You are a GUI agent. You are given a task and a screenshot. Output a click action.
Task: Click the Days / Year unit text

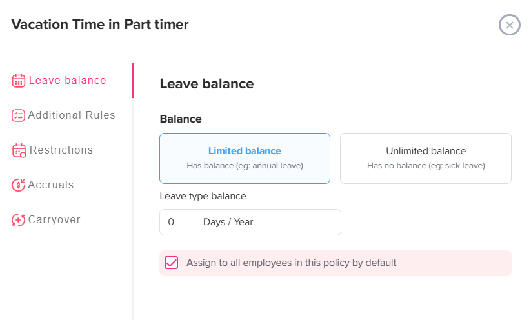[x=228, y=222]
